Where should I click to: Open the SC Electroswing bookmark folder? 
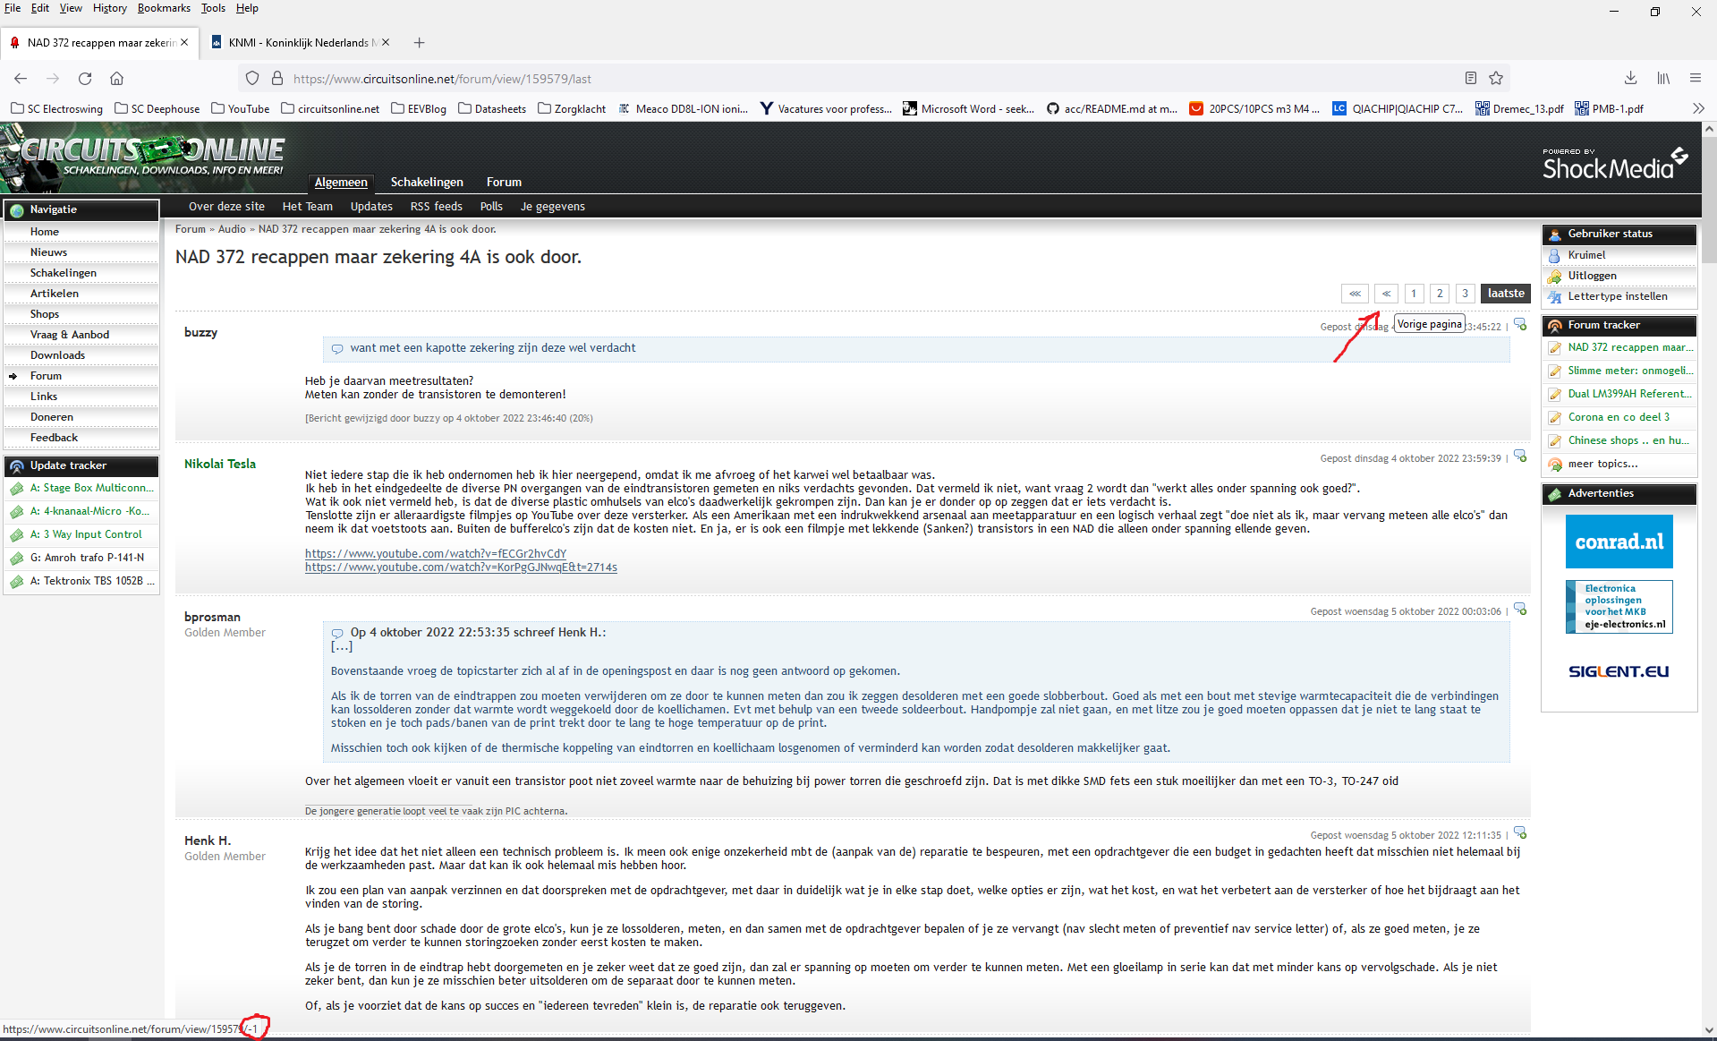tap(56, 108)
